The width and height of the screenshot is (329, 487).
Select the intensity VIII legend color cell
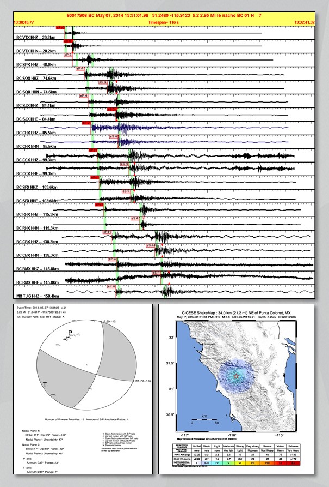pos(267,463)
